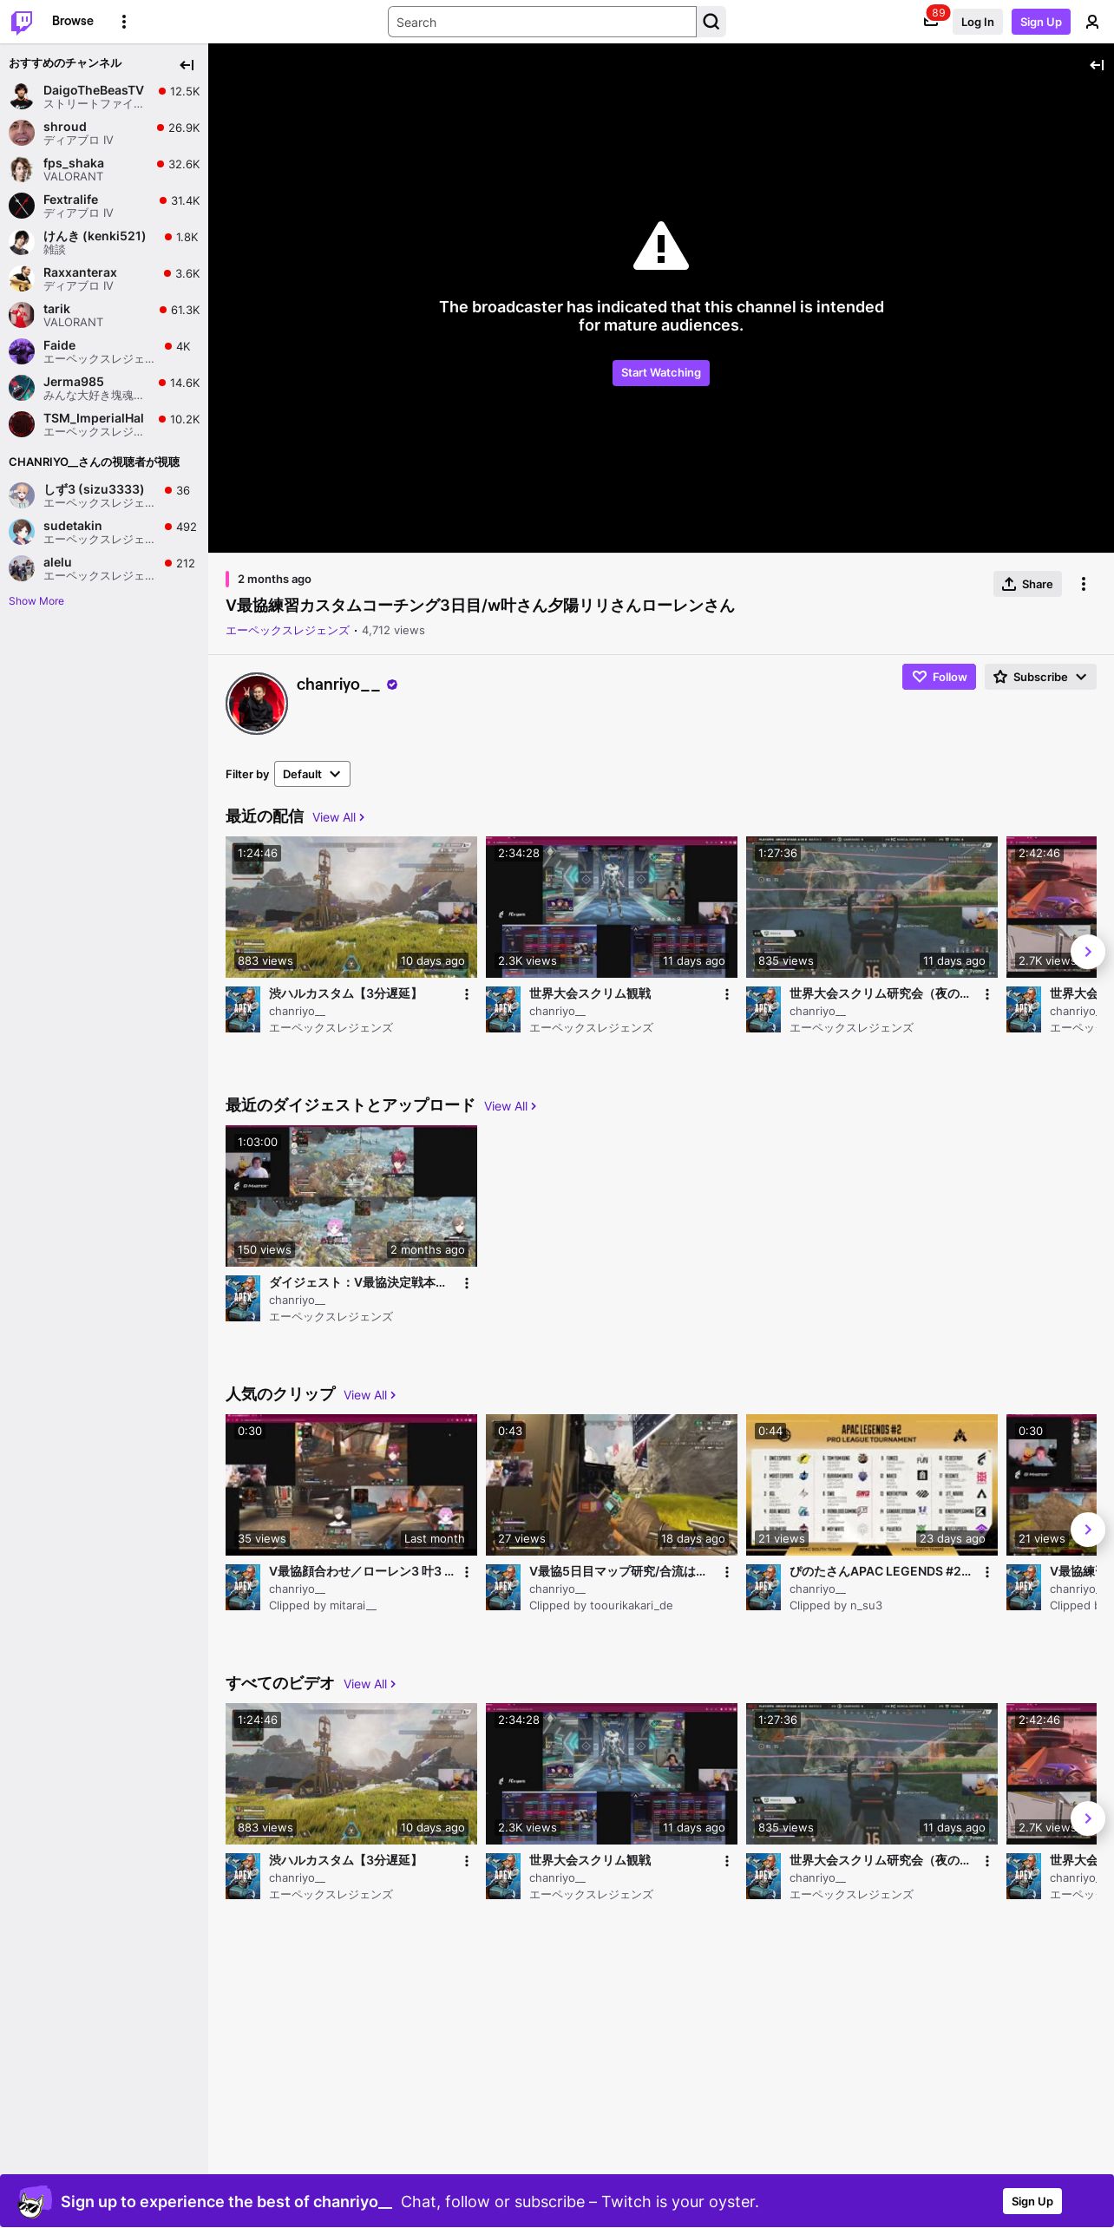Open しず3 (sizu3333) channel in sidebar
The height and width of the screenshot is (2228, 1114).
104,495
